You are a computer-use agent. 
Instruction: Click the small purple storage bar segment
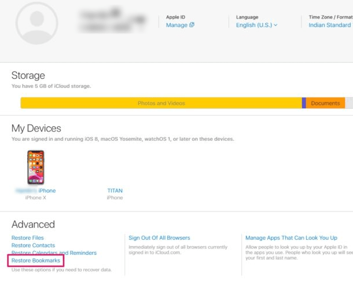(x=304, y=103)
